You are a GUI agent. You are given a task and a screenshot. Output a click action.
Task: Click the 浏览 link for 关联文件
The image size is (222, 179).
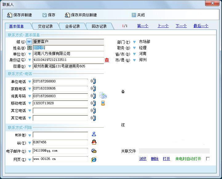tap(143, 159)
